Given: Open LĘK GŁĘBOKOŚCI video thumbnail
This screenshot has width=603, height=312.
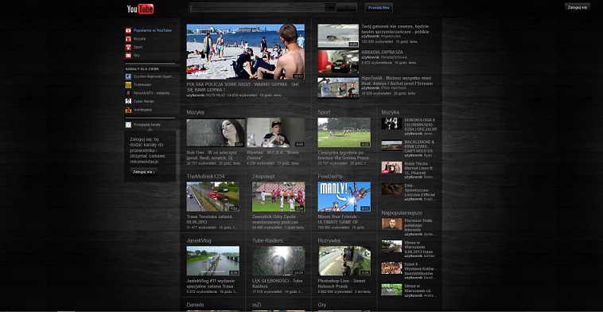Looking at the screenshot, I should 278,261.
